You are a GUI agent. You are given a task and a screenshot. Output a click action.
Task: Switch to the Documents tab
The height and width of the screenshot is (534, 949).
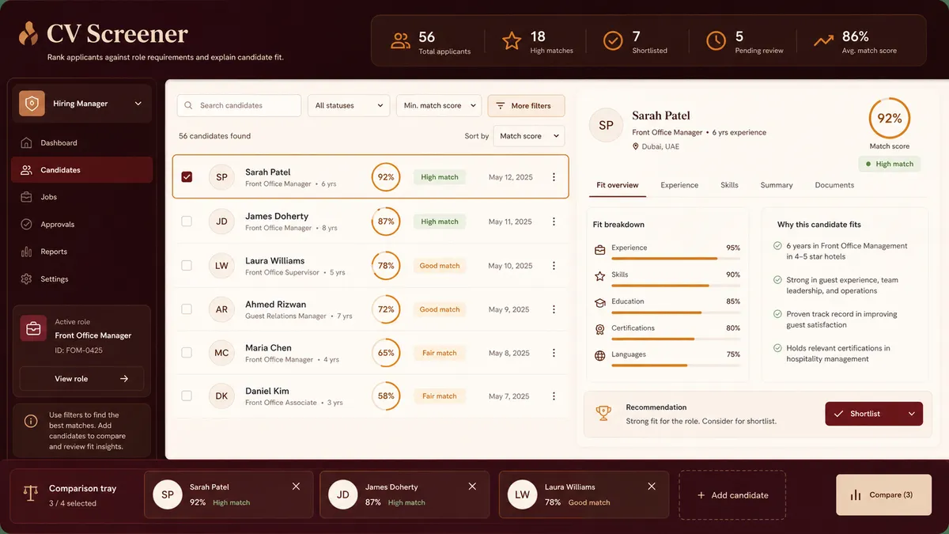(834, 185)
